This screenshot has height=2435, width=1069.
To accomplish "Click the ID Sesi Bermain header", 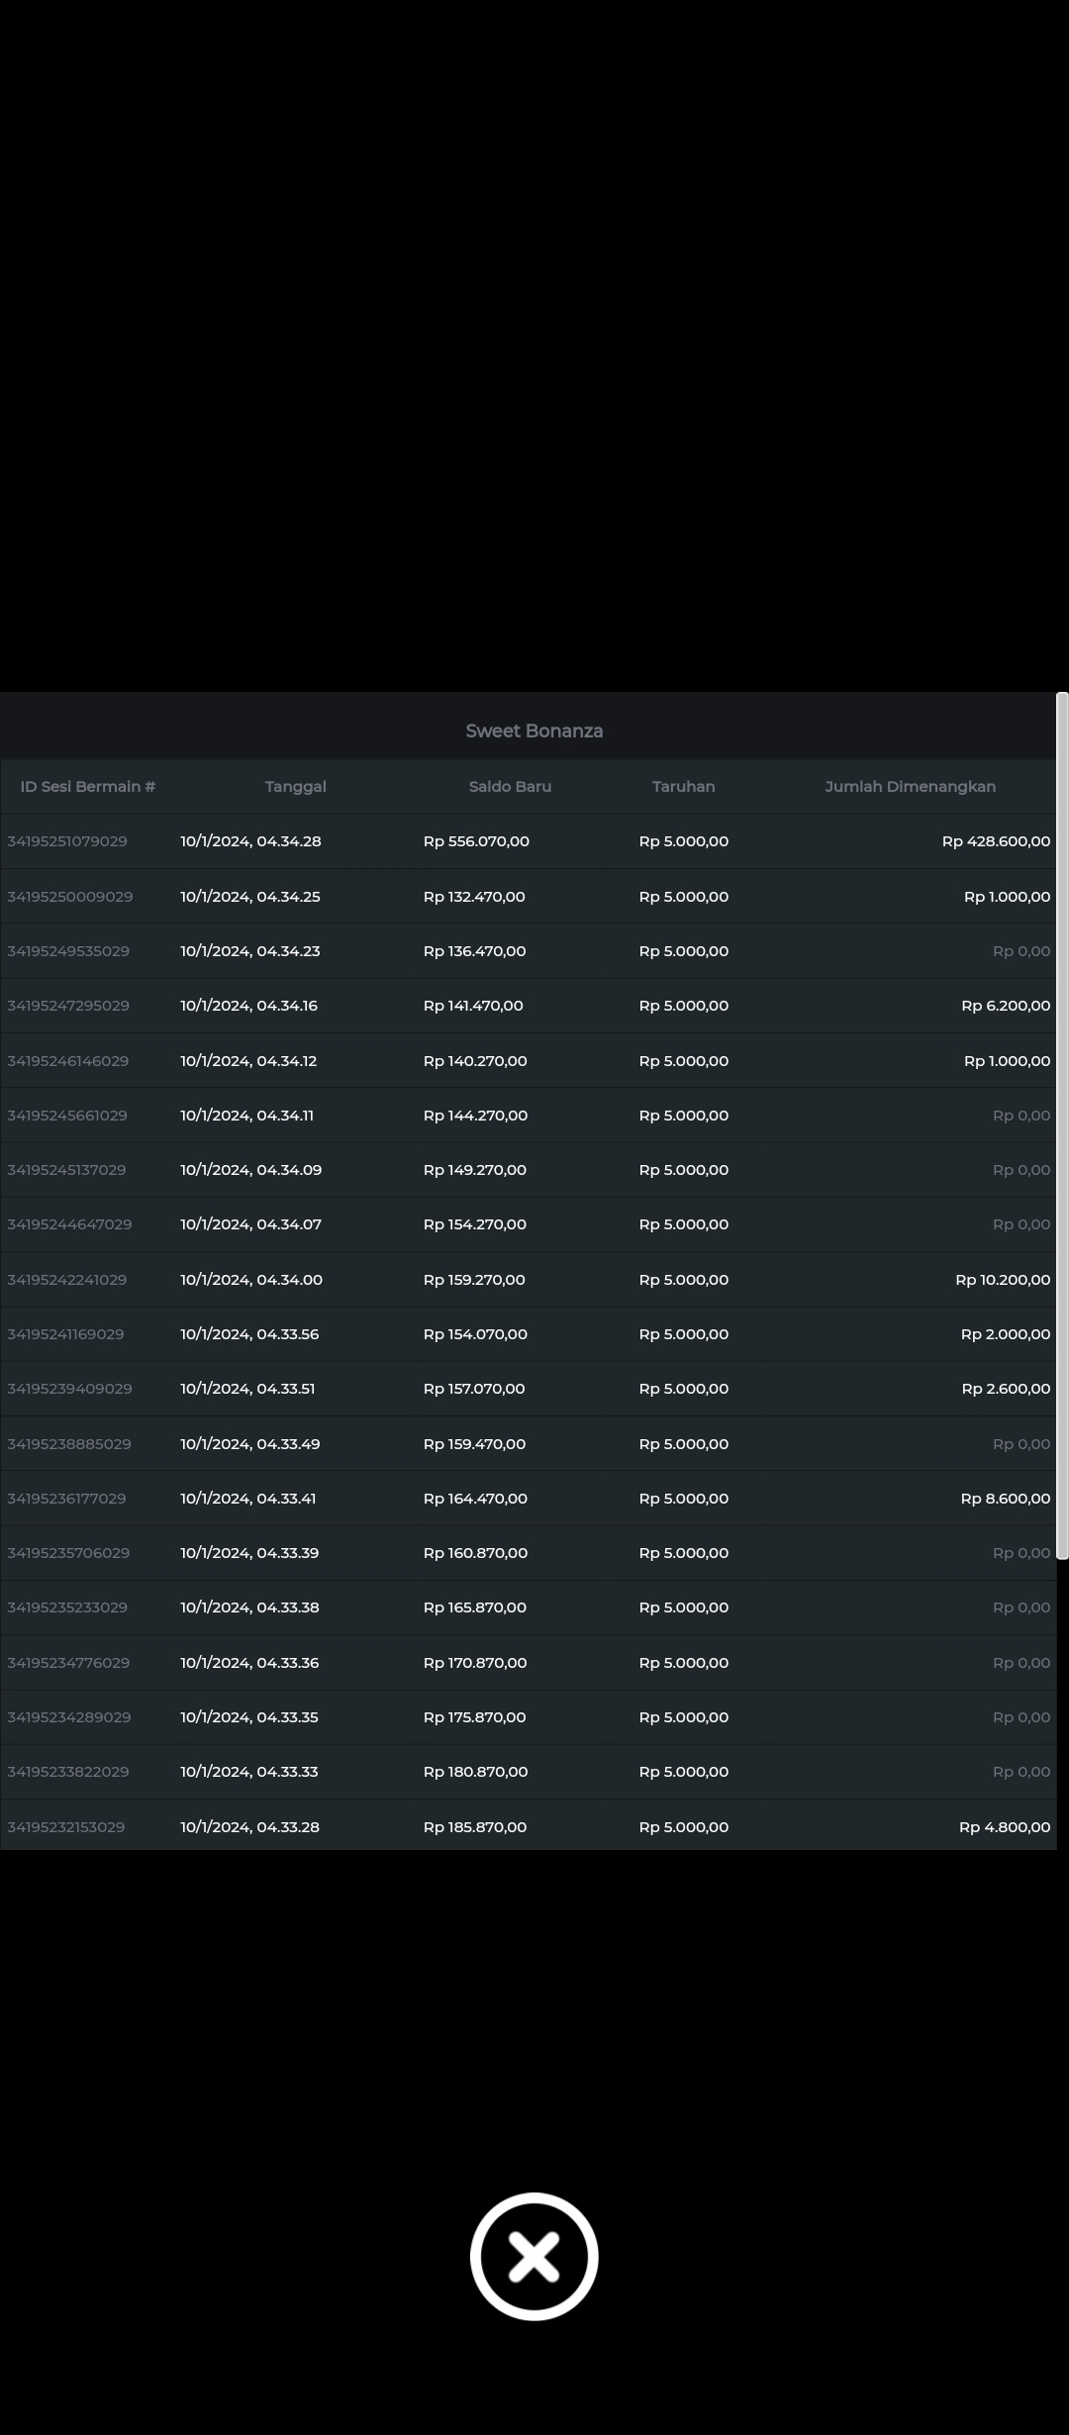I will coord(88,787).
